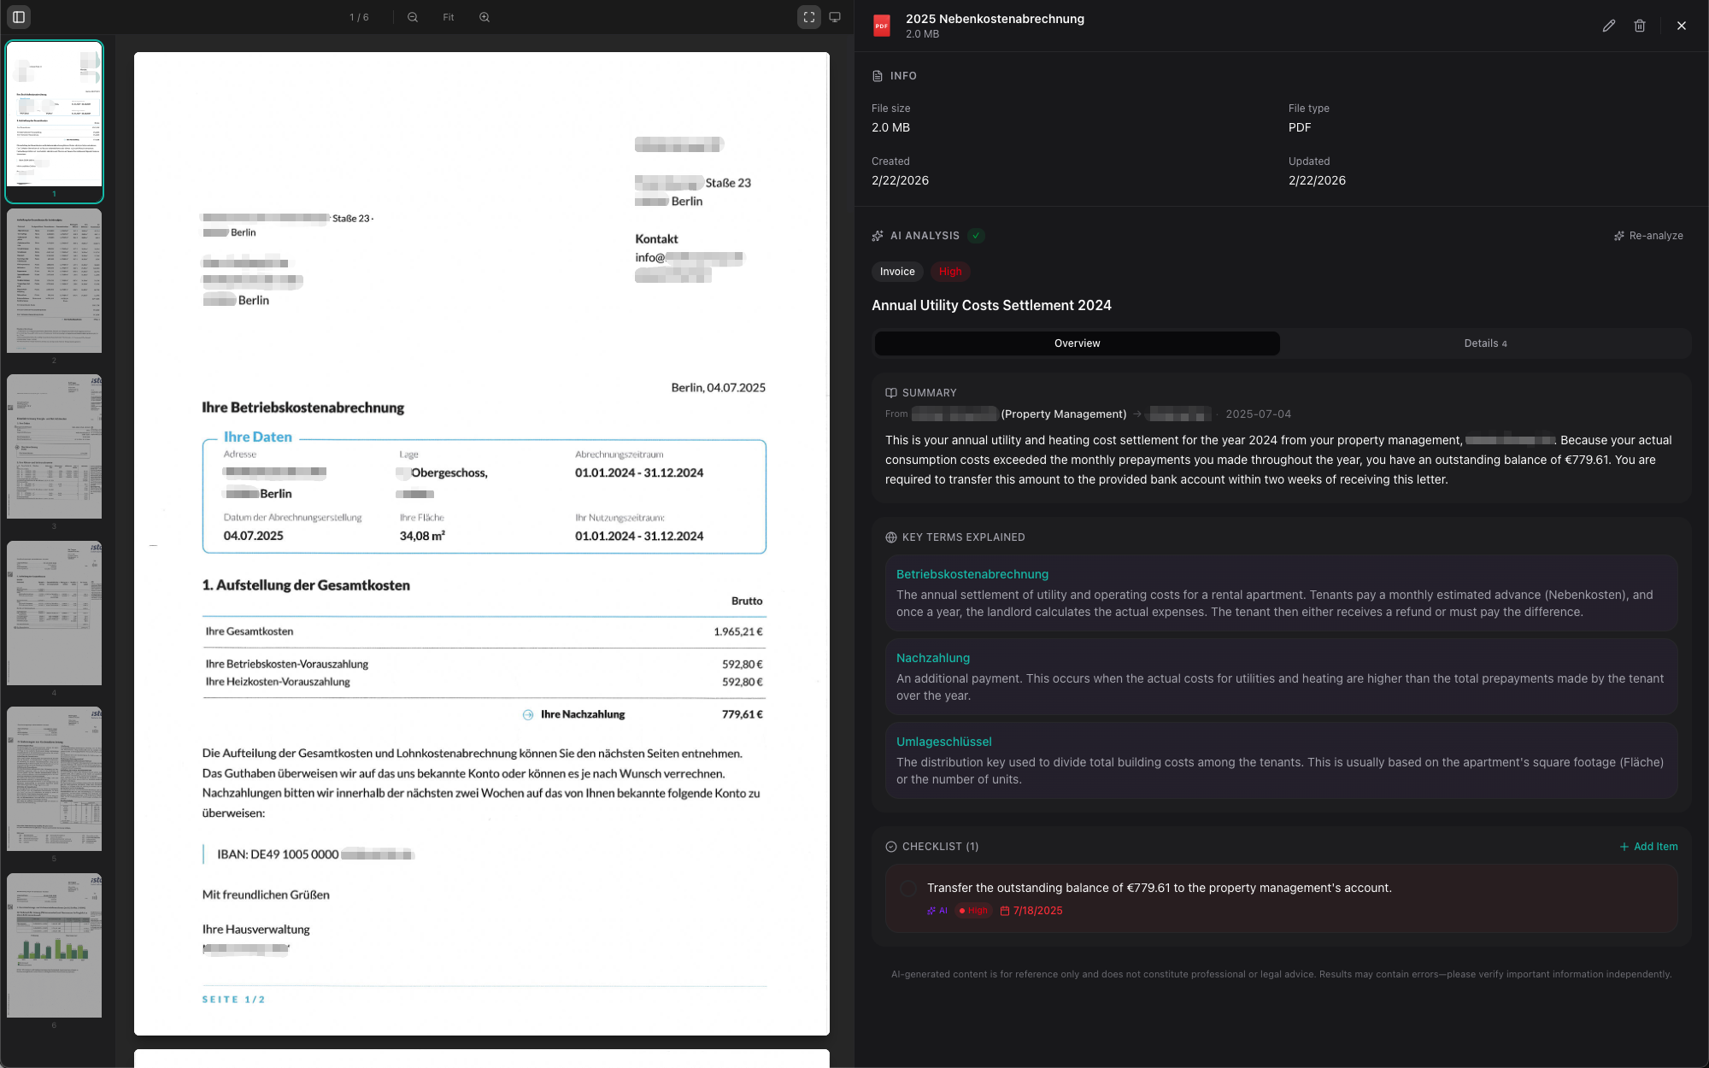Click the red PDF file icon
The image size is (1709, 1068).
[x=882, y=26]
